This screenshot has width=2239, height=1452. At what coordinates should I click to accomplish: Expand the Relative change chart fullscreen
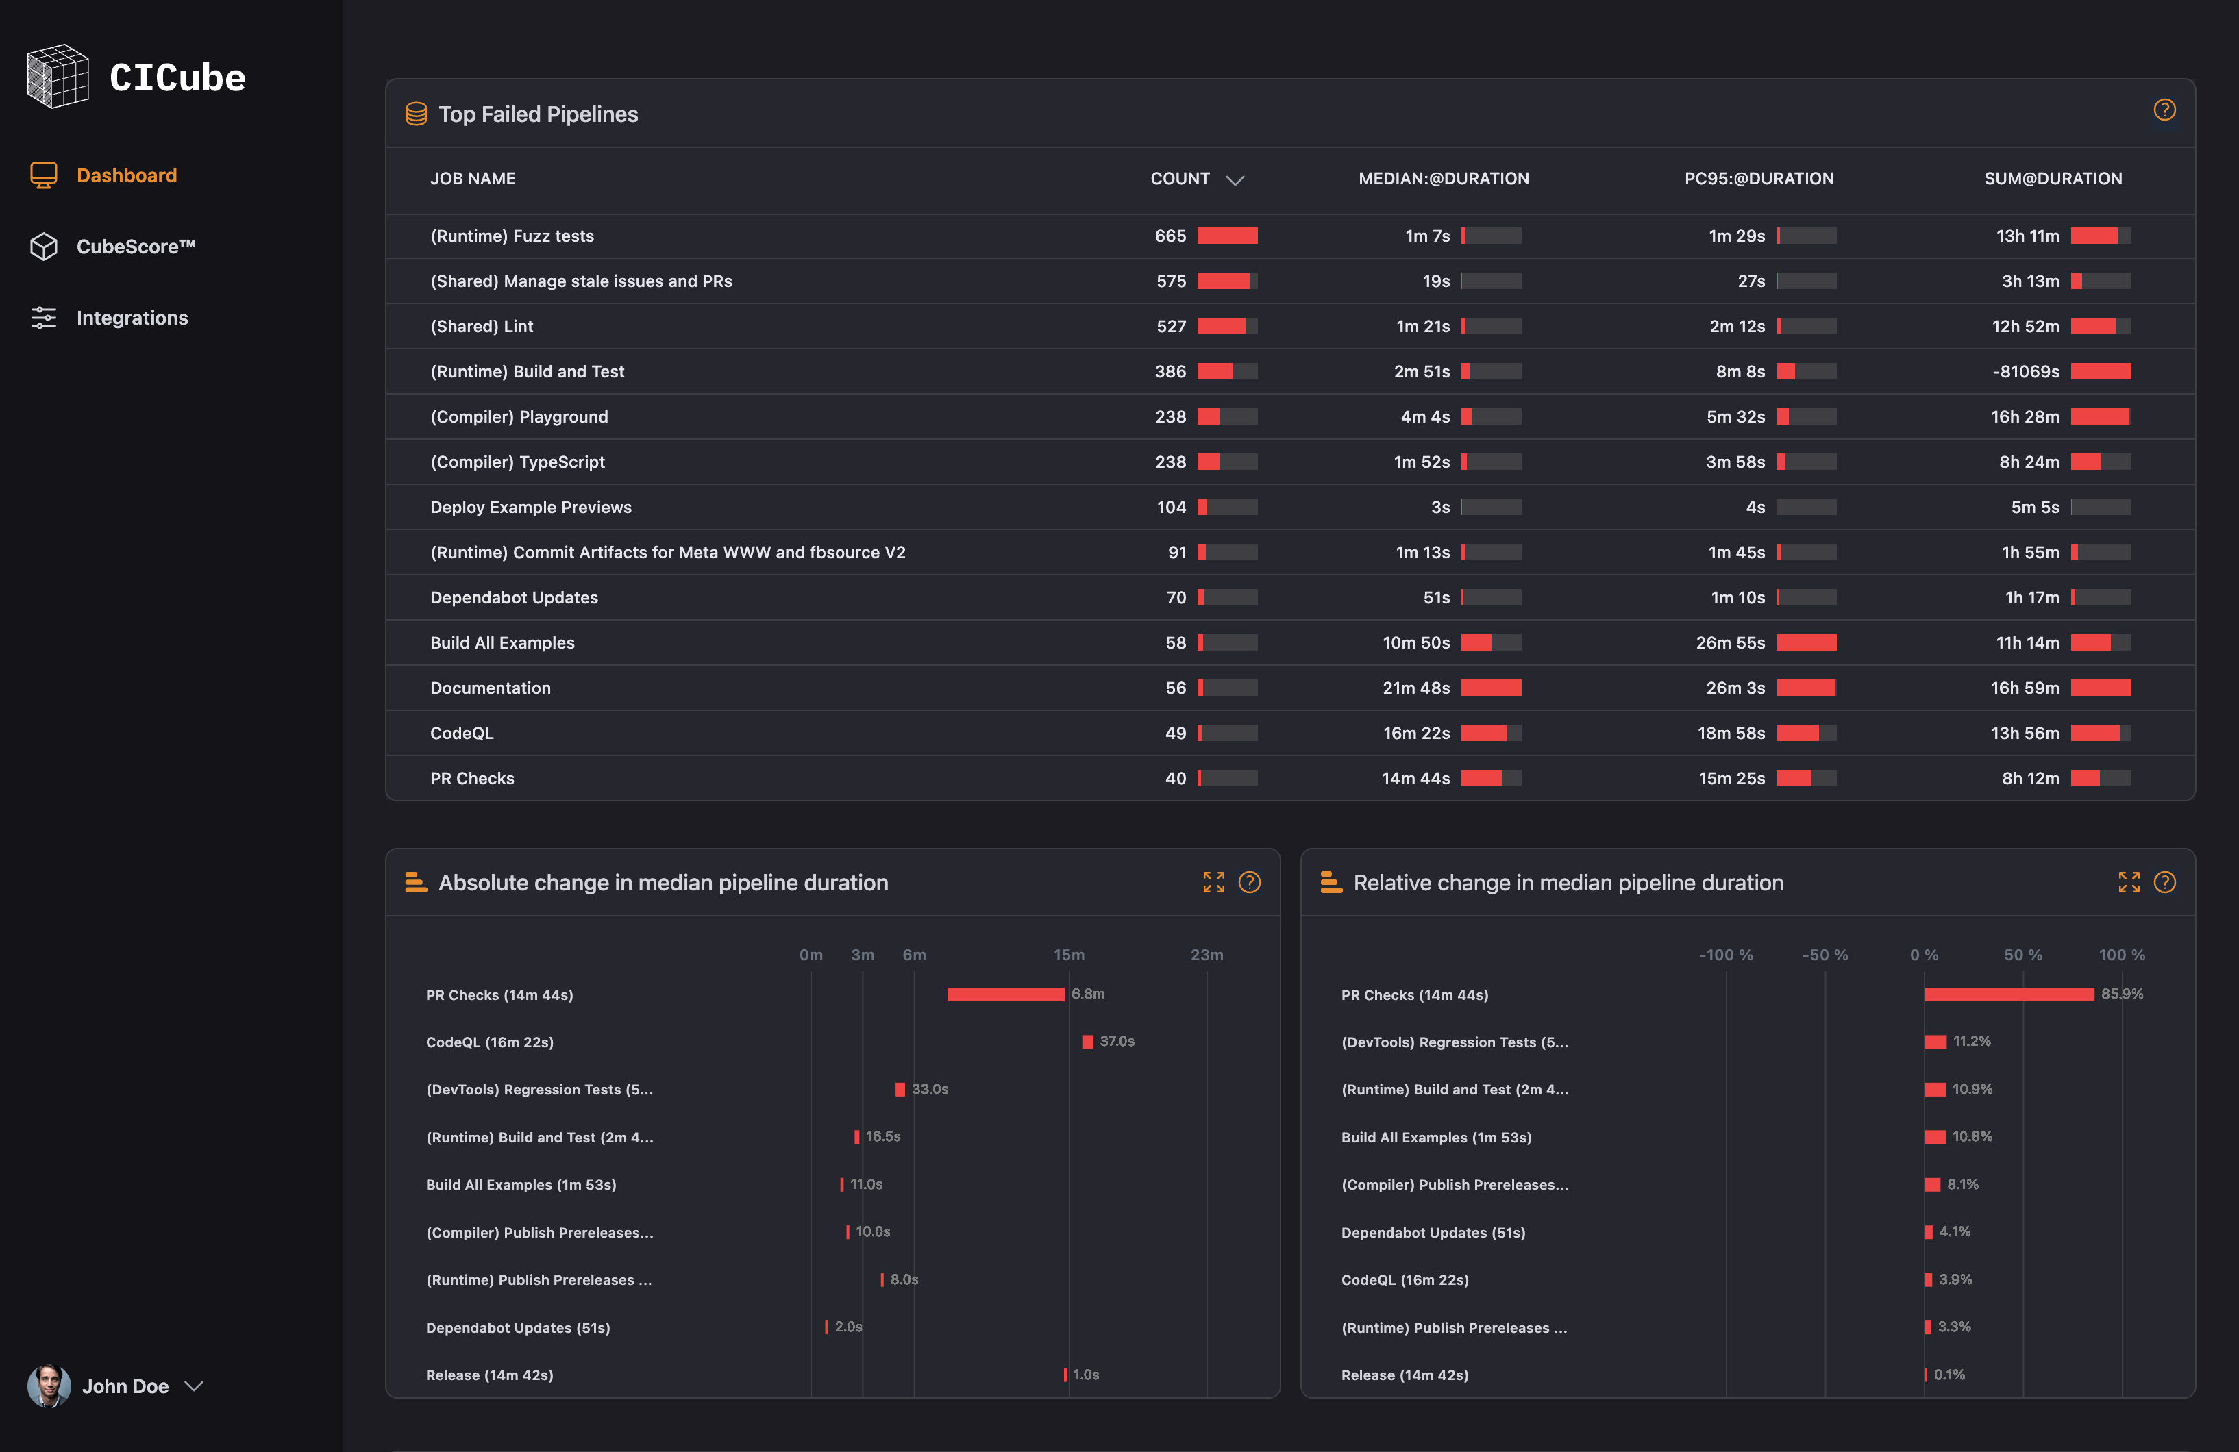coord(2129,882)
